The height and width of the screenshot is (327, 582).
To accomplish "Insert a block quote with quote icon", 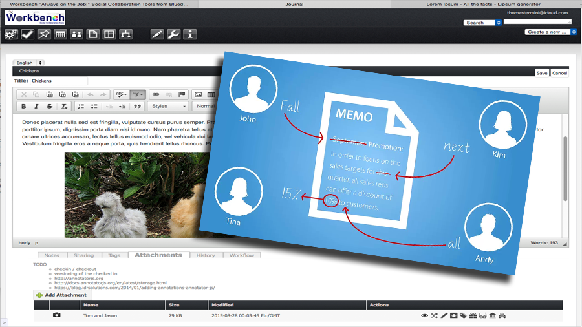I will (x=137, y=107).
